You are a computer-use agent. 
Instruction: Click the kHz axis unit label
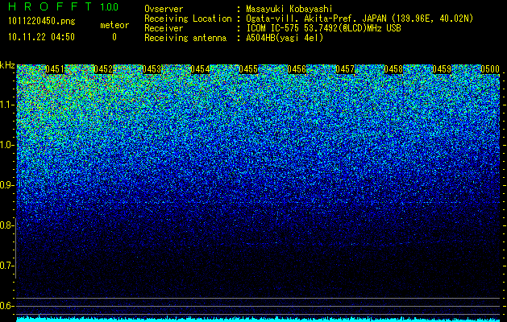click(7, 65)
